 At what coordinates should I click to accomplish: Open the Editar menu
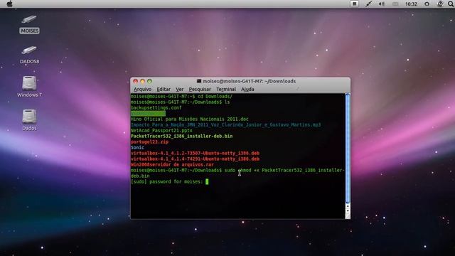164,89
